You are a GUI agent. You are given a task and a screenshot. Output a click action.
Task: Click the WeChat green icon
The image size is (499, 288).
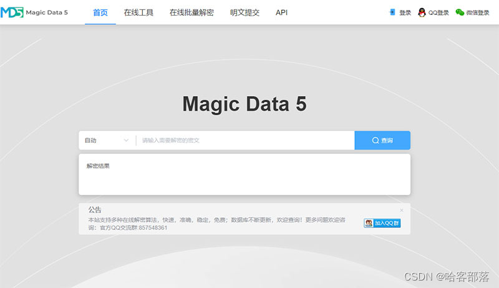tap(460, 12)
